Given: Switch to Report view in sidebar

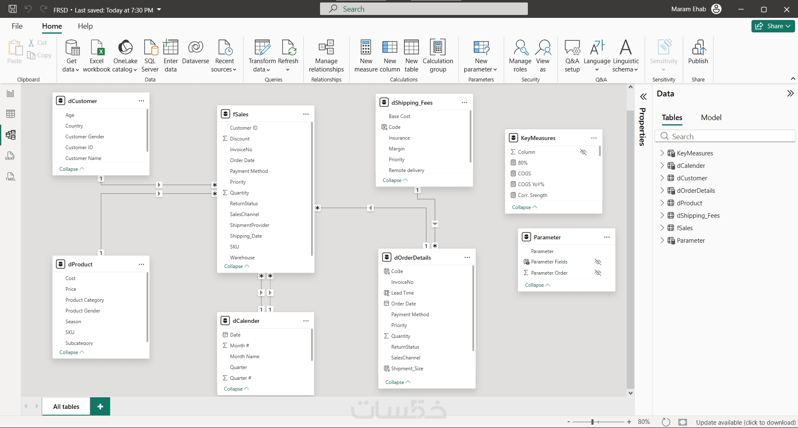Looking at the screenshot, I should click(x=10, y=93).
